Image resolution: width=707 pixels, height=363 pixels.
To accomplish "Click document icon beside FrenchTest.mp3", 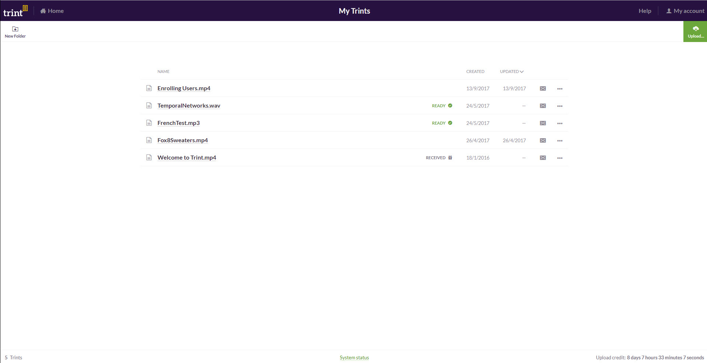I will 149,123.
